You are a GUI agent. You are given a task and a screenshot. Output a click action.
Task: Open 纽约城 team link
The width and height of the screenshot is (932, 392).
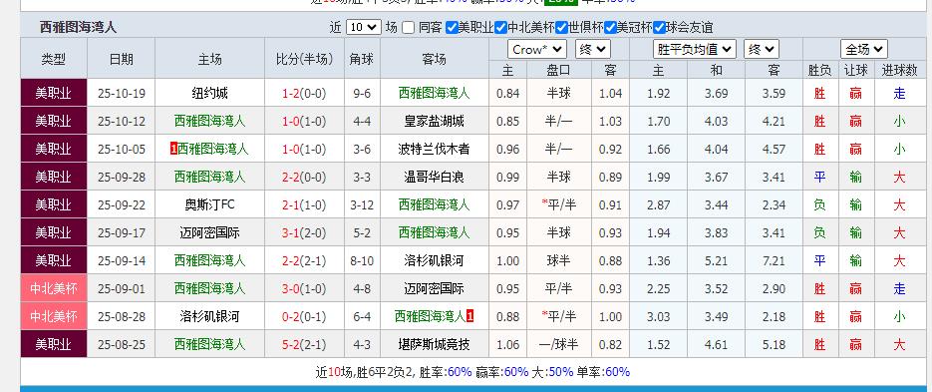pos(209,94)
